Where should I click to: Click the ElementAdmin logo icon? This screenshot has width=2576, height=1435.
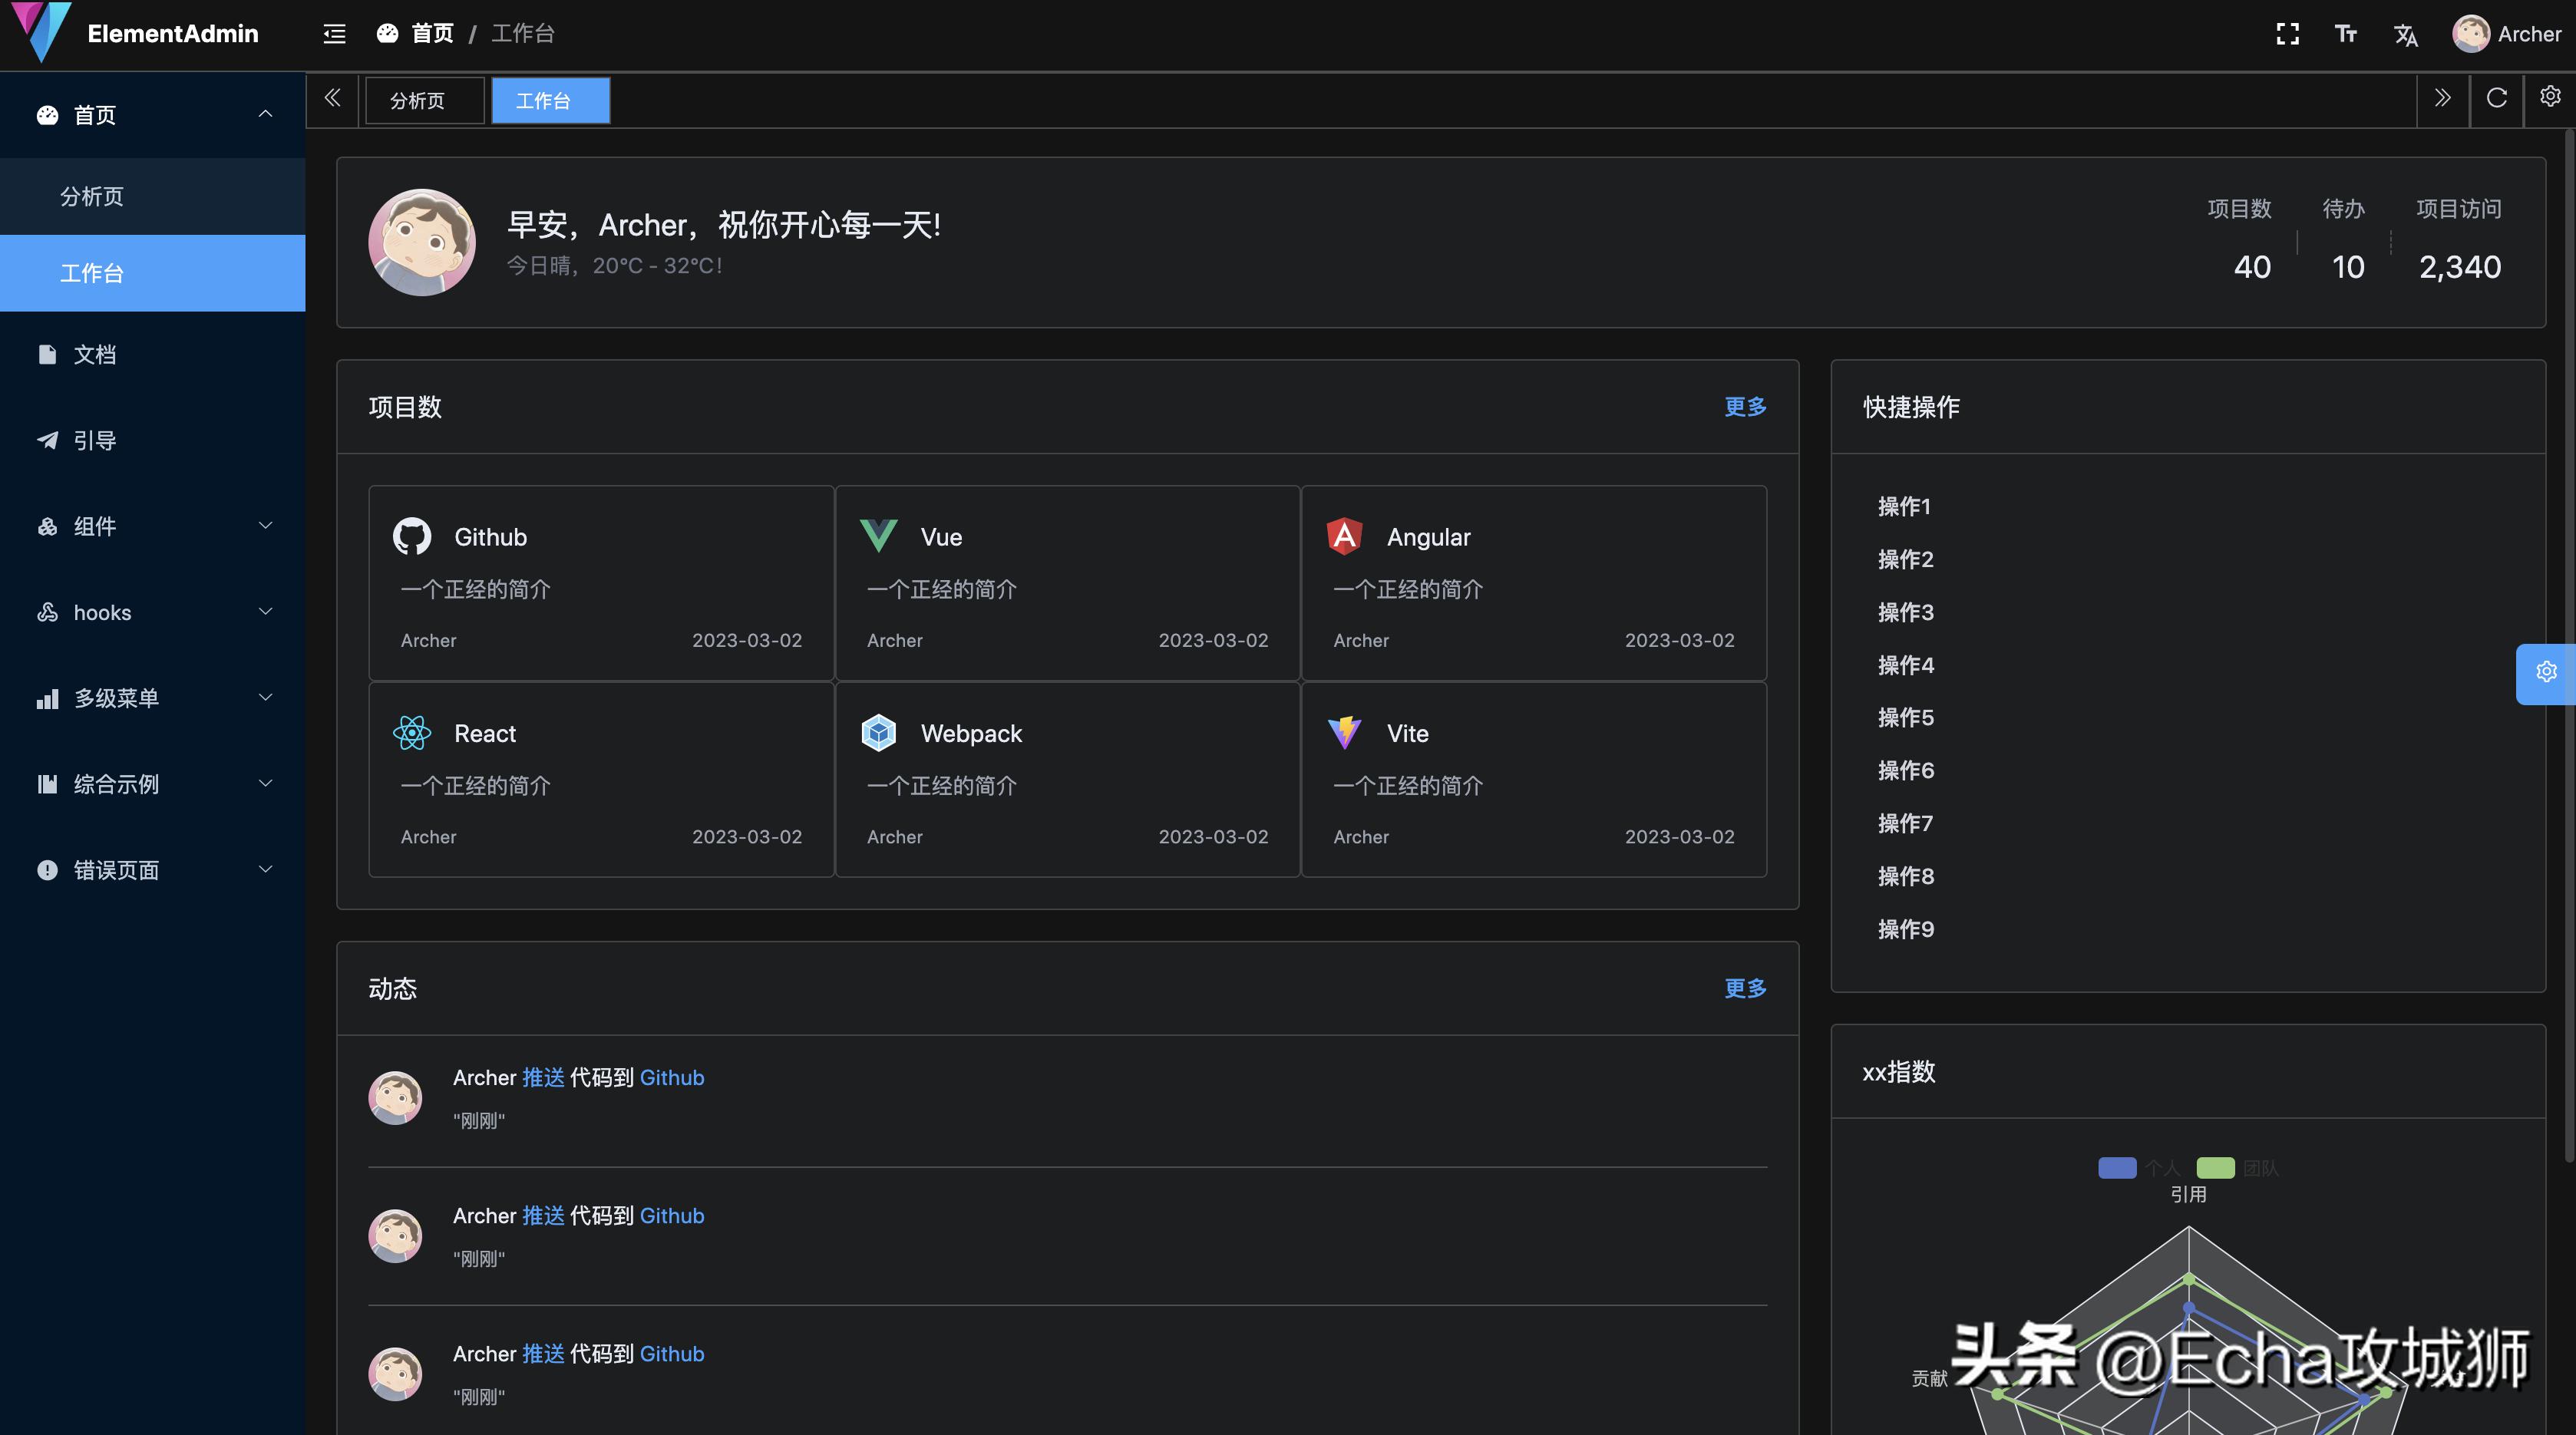point(40,33)
